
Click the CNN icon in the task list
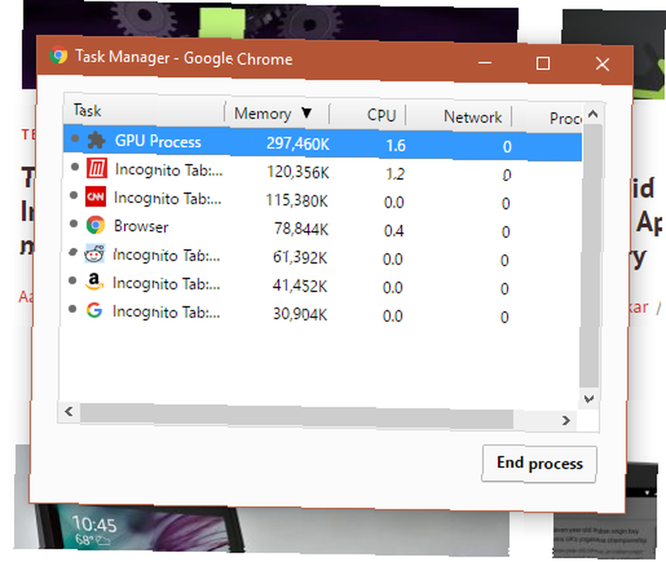95,196
